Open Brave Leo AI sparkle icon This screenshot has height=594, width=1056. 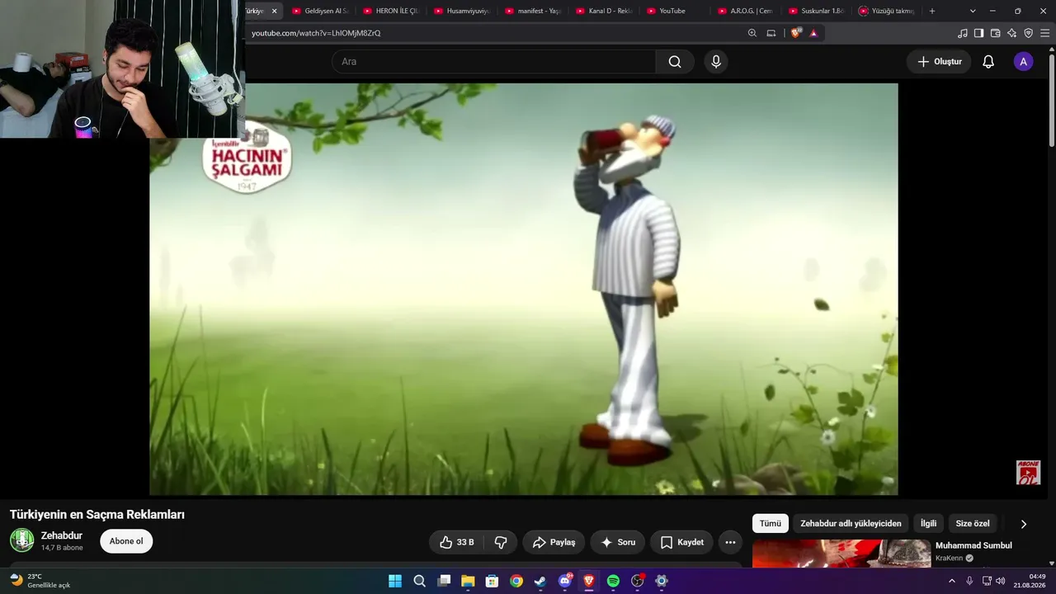pyautogui.click(x=1012, y=33)
